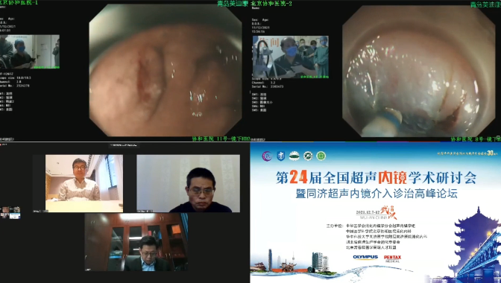The height and width of the screenshot is (283, 501).
Task: Open the small operating-room inset in feed 1
Action: tap(30, 51)
